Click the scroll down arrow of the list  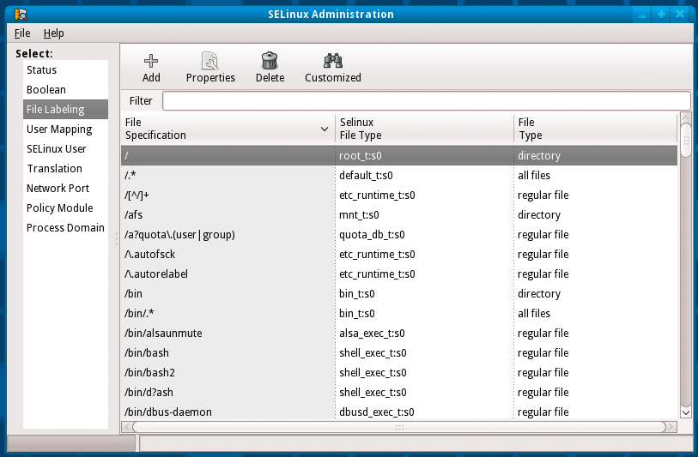pos(685,412)
